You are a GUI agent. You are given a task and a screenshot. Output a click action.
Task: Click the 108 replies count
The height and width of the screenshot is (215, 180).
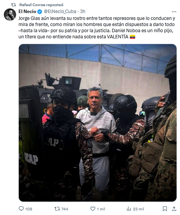29,209
